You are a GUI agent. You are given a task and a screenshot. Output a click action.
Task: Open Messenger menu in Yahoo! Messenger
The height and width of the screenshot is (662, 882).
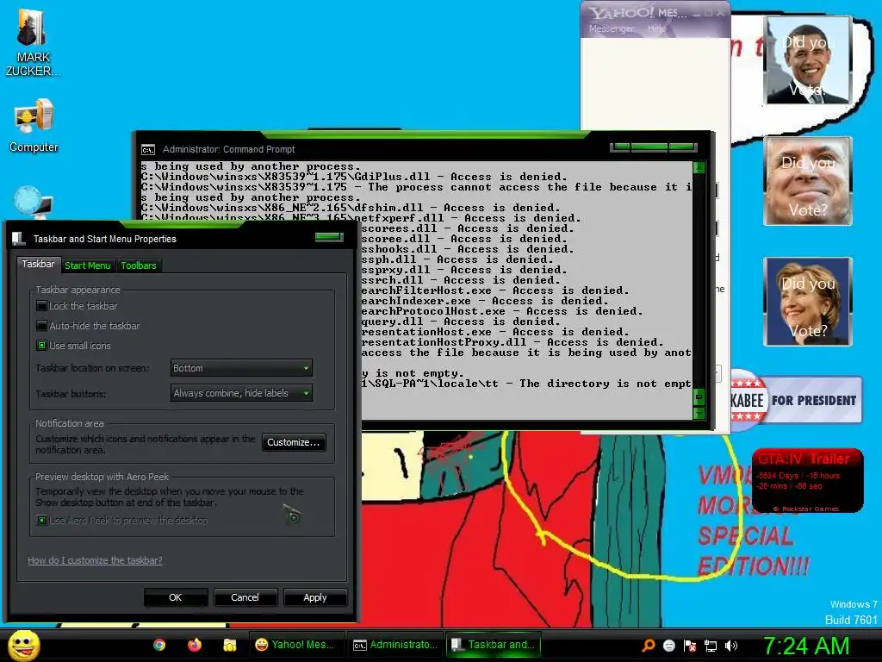coord(611,28)
